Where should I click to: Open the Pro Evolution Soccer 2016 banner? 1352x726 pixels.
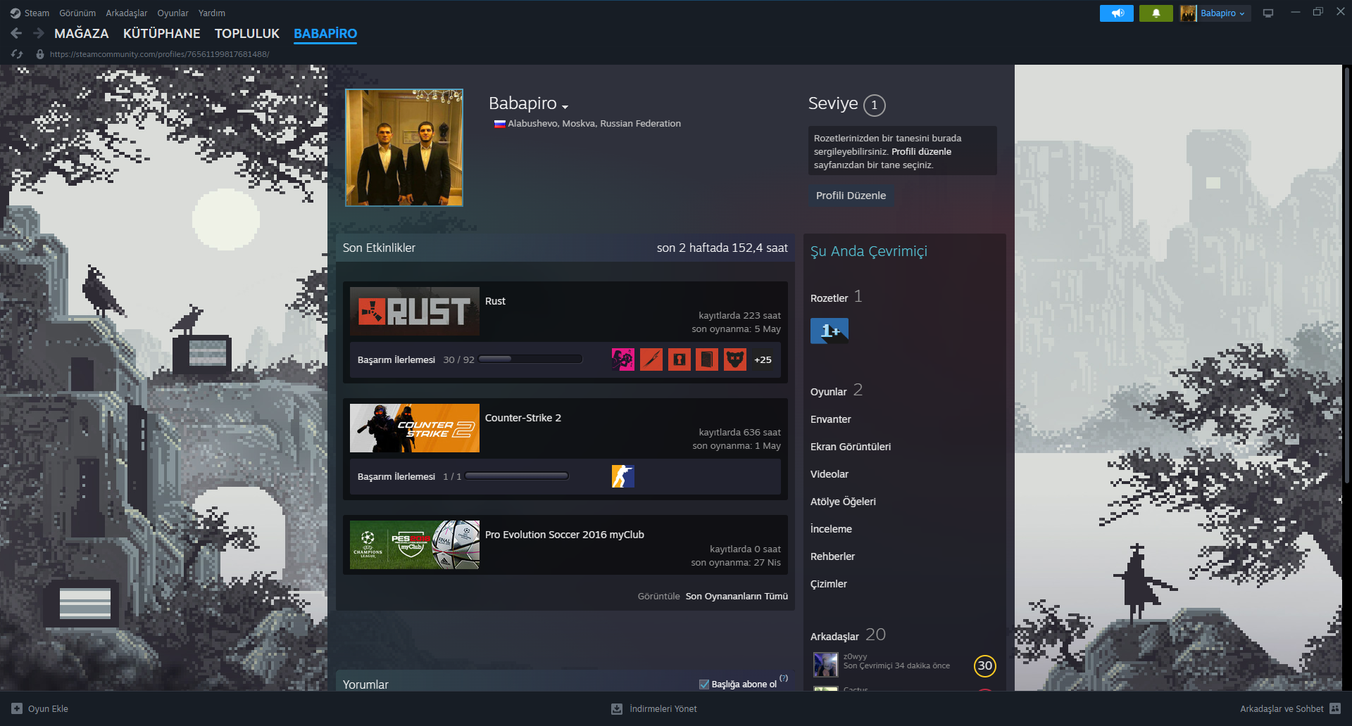click(415, 544)
